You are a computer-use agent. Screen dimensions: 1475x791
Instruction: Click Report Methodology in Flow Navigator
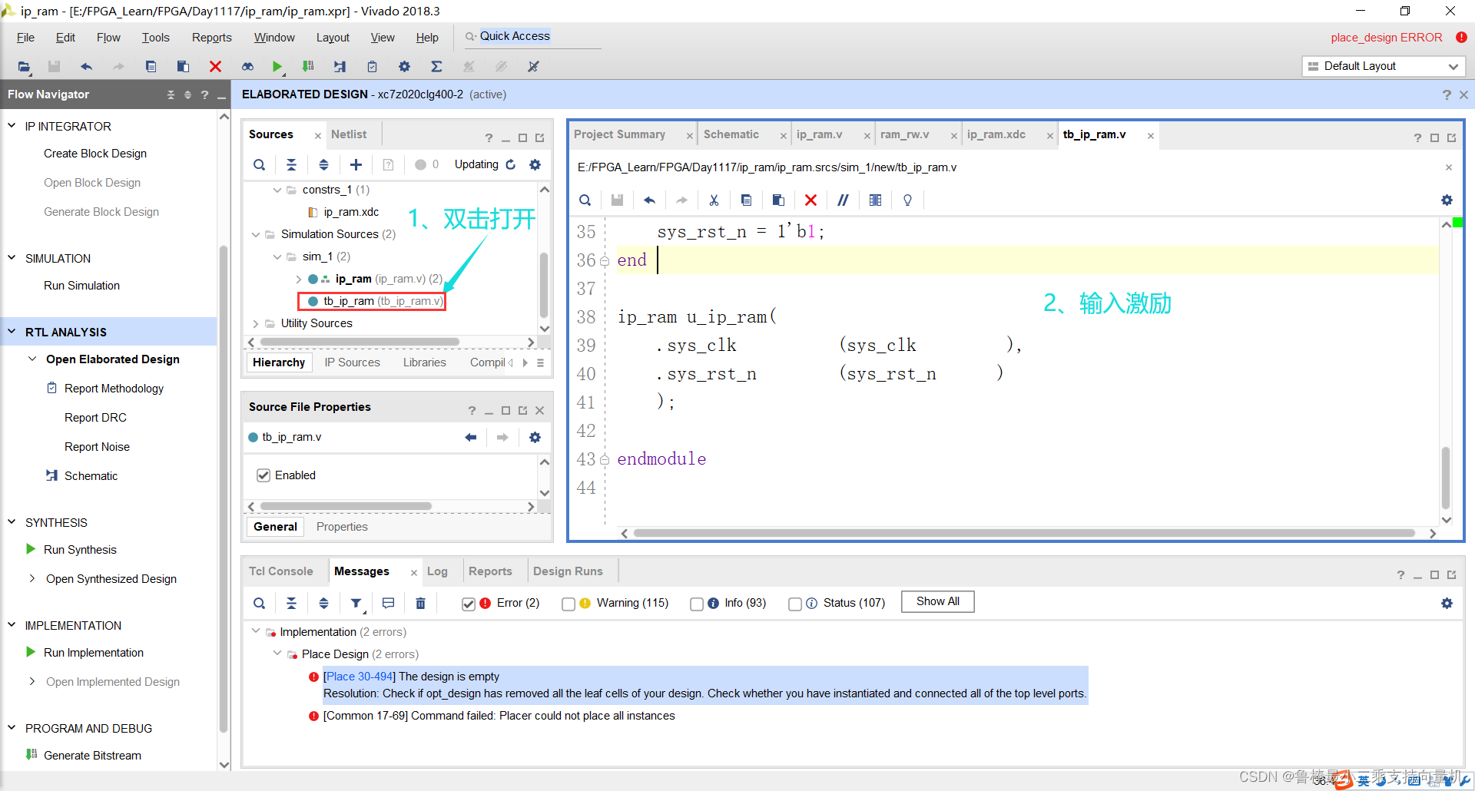[x=114, y=389]
